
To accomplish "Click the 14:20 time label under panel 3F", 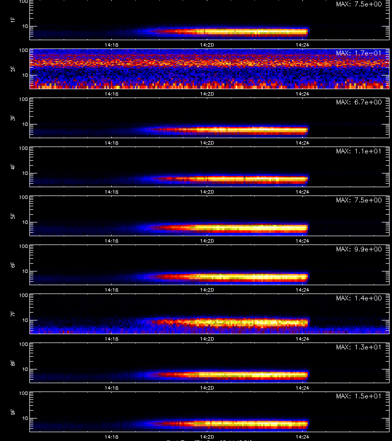I will click(x=207, y=143).
